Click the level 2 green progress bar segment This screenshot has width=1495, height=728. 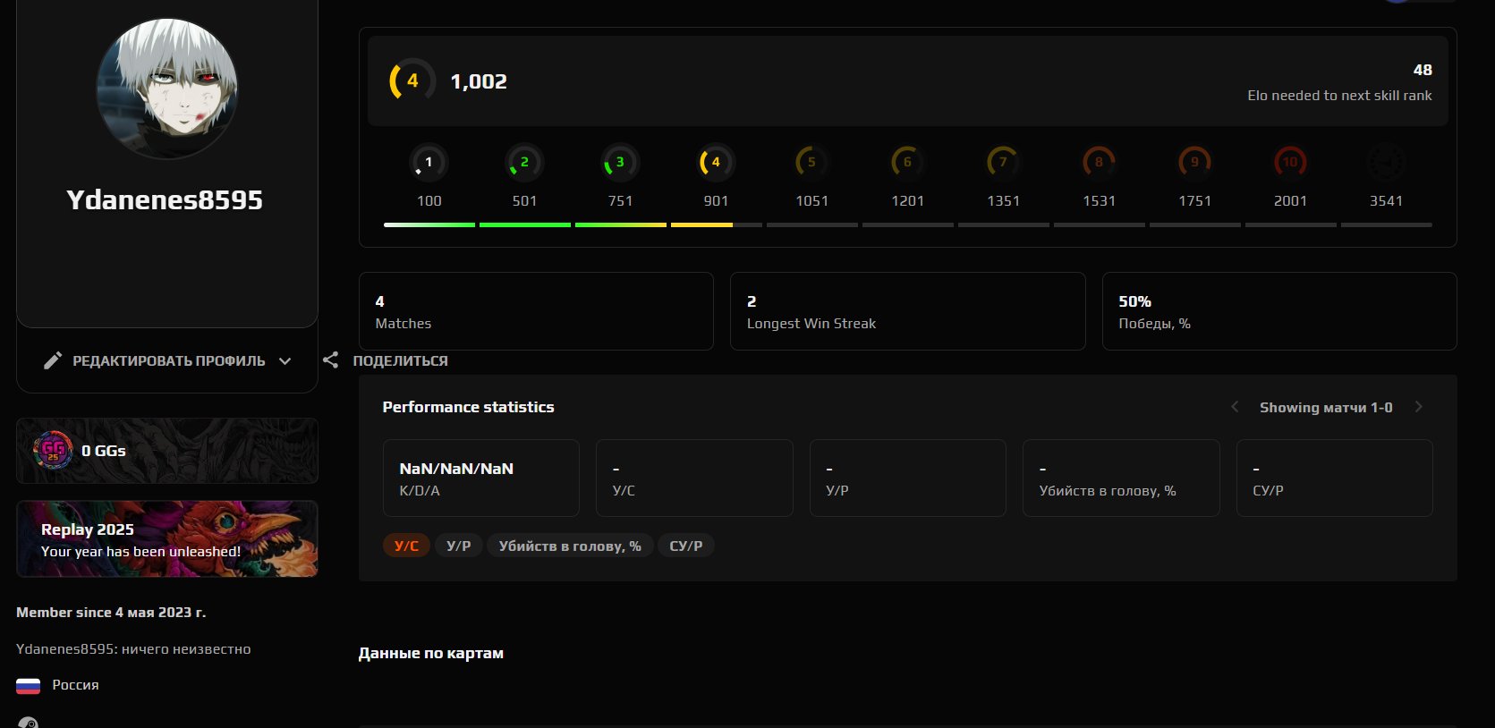coord(524,224)
